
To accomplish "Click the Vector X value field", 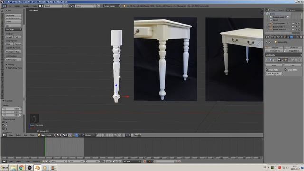I will (12, 109).
